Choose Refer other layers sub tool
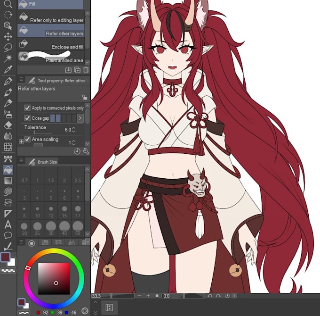The image size is (320, 316). [51, 31]
